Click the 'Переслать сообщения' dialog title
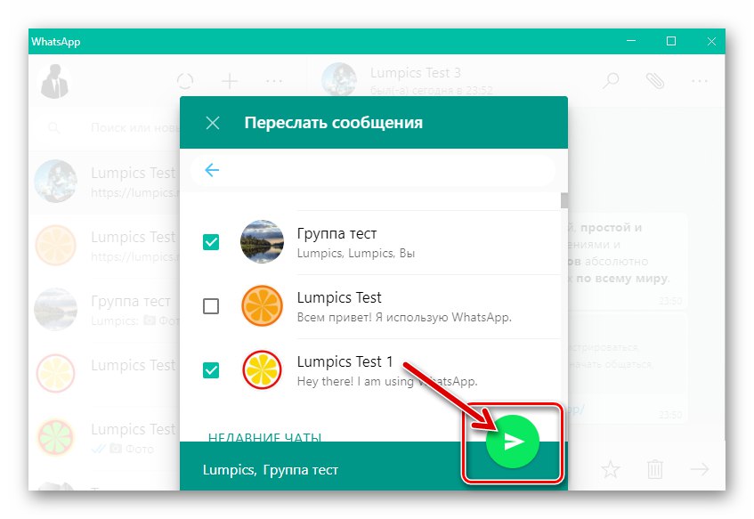Screen dimensions: 754x519 tap(333, 123)
